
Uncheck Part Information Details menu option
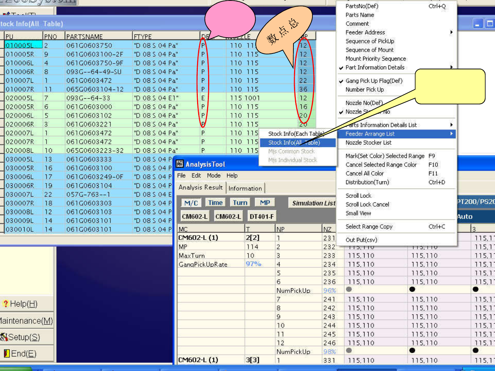375,68
